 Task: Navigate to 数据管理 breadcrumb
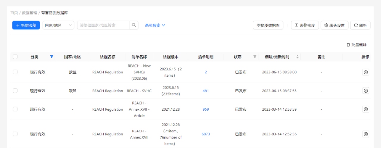click(x=29, y=13)
